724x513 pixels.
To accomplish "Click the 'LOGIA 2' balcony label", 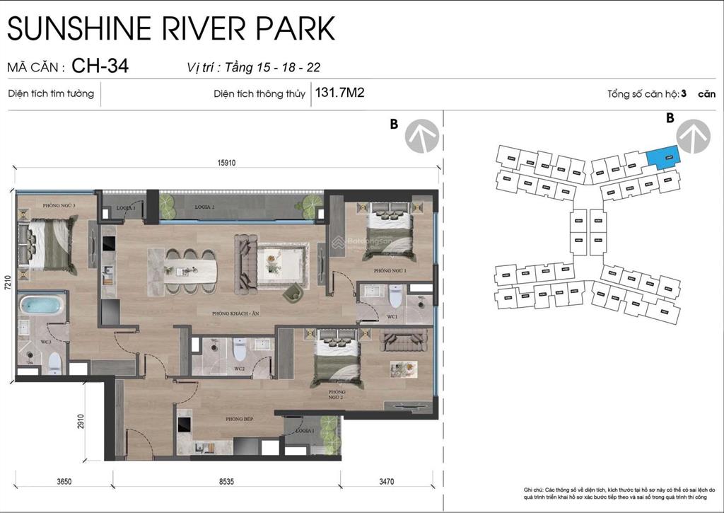I will tap(204, 207).
